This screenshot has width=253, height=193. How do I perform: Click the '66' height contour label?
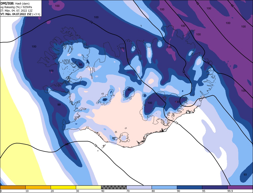tap(232, 6)
